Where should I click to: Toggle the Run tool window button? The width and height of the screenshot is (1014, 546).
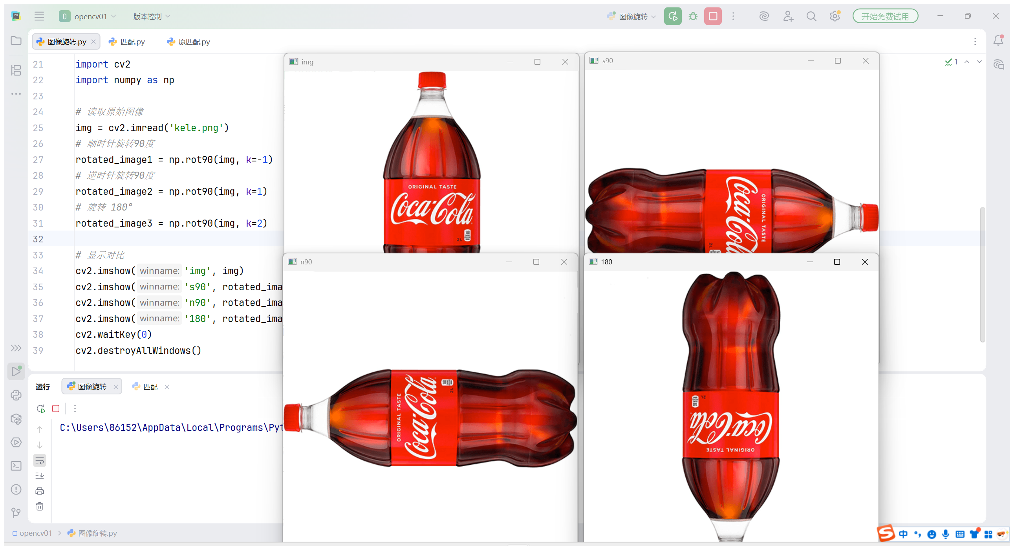16,371
